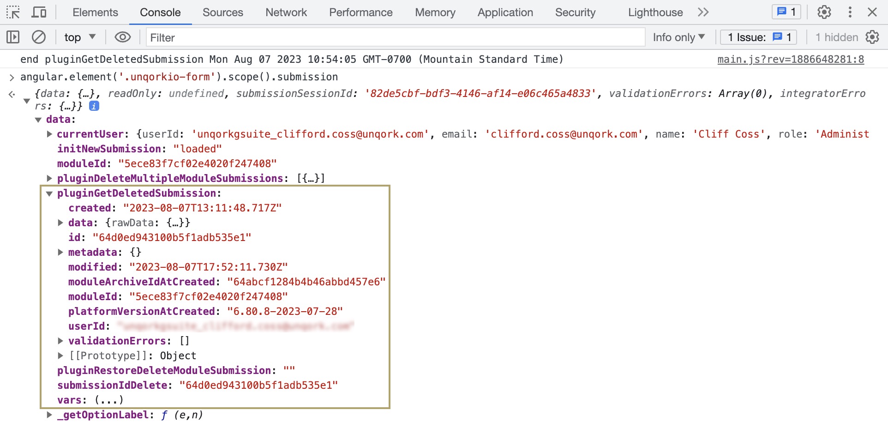Open the messages badge showing 1

pyautogui.click(x=786, y=12)
